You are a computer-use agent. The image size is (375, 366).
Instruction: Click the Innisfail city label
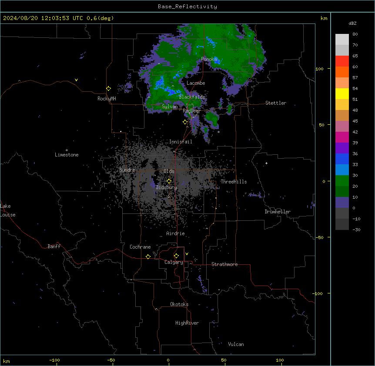click(181, 142)
